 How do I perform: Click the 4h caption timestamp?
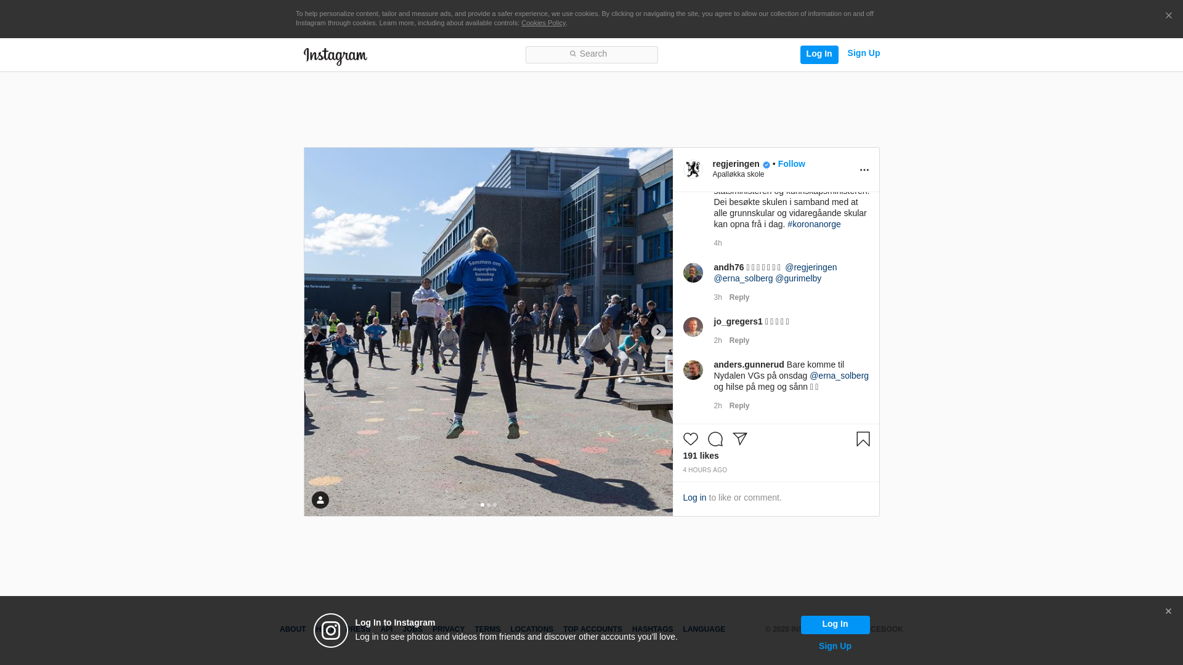(x=718, y=243)
